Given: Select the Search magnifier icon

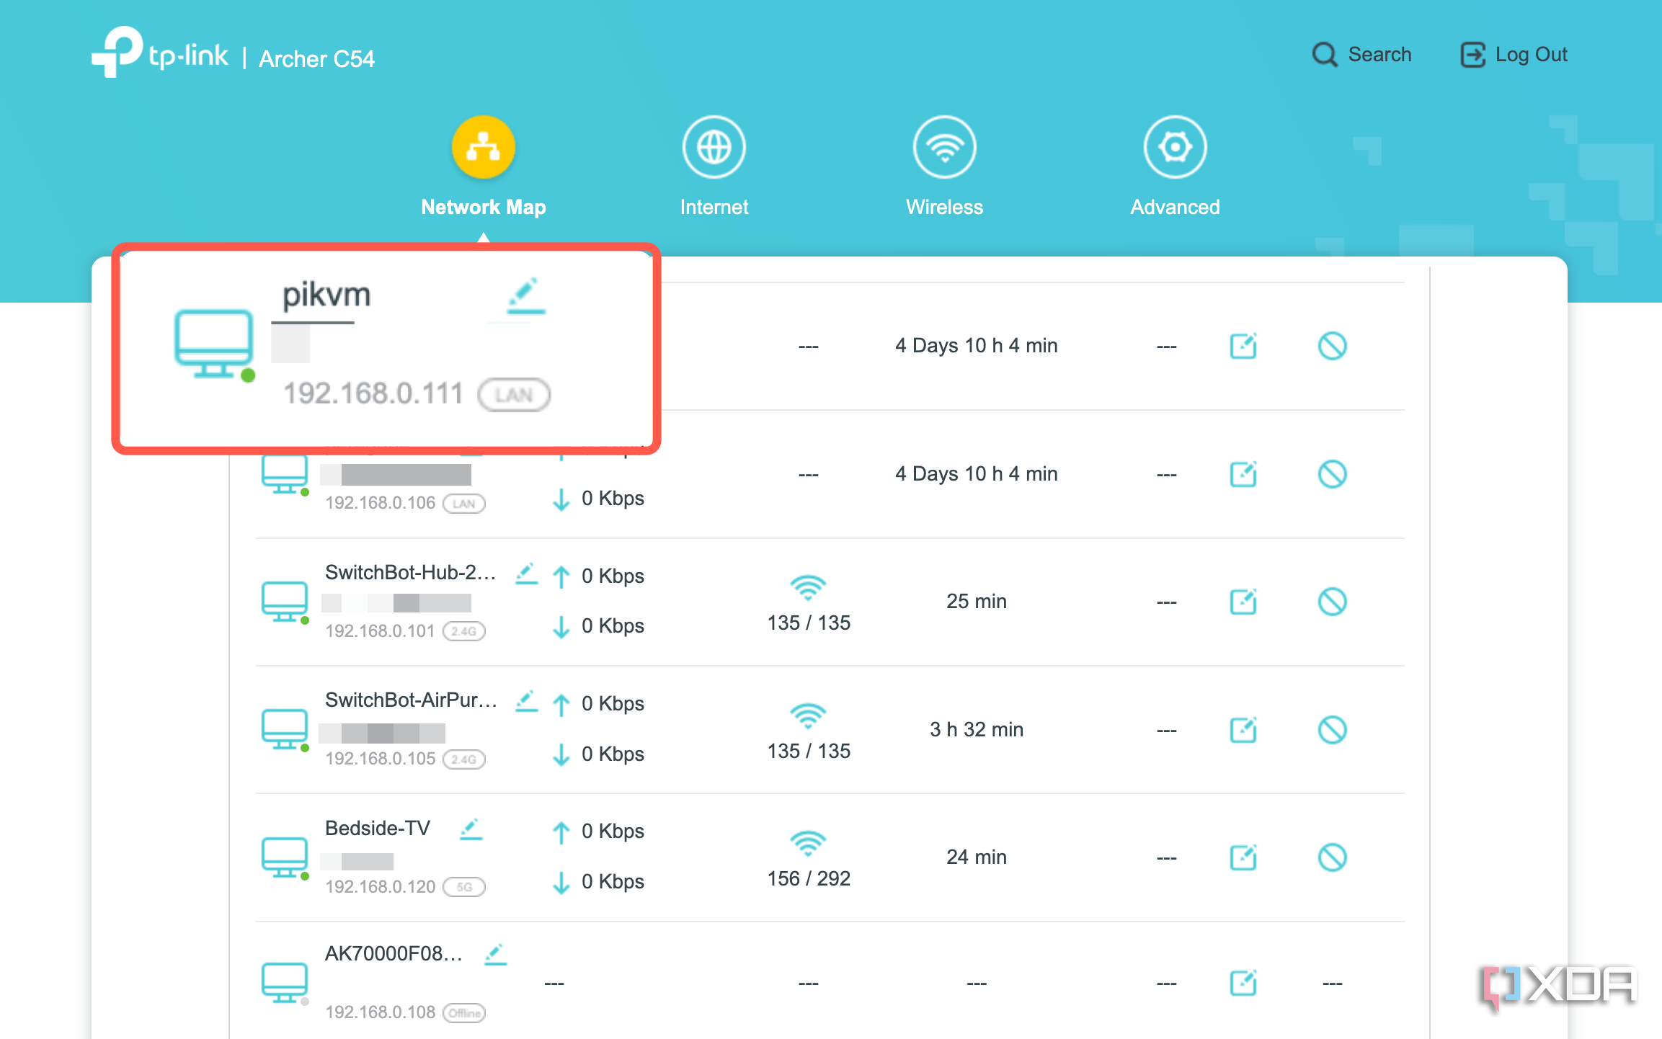Looking at the screenshot, I should click(x=1325, y=54).
